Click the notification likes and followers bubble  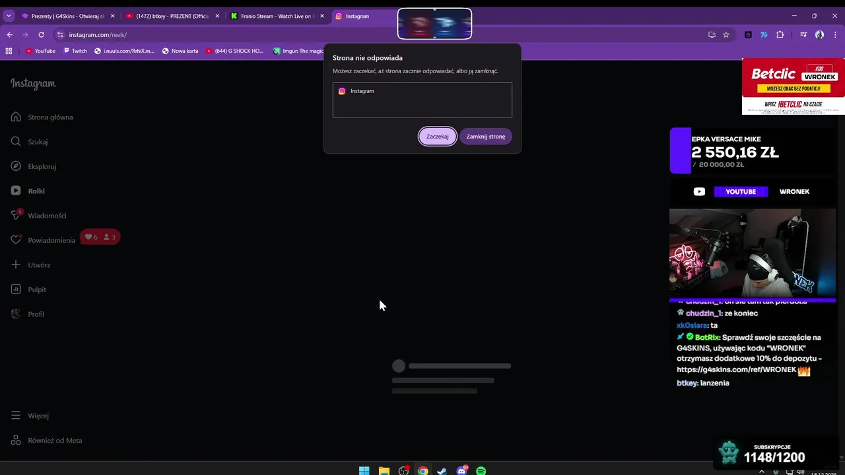point(100,237)
